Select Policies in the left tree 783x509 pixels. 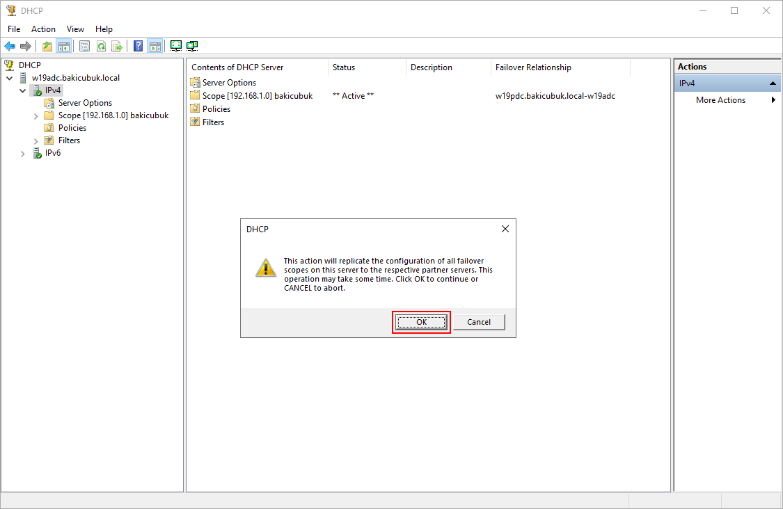72,128
